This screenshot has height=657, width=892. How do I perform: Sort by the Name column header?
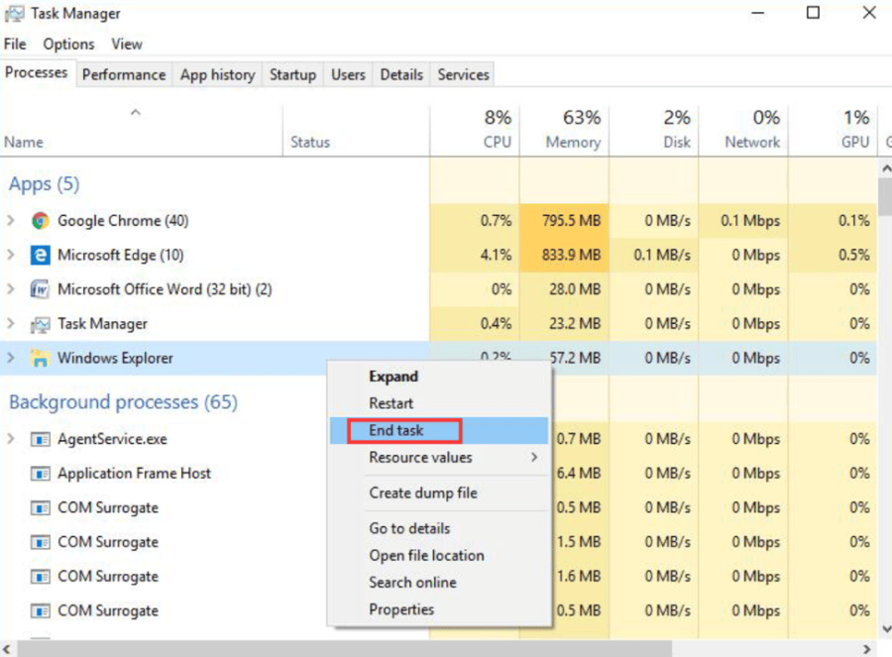click(x=141, y=130)
